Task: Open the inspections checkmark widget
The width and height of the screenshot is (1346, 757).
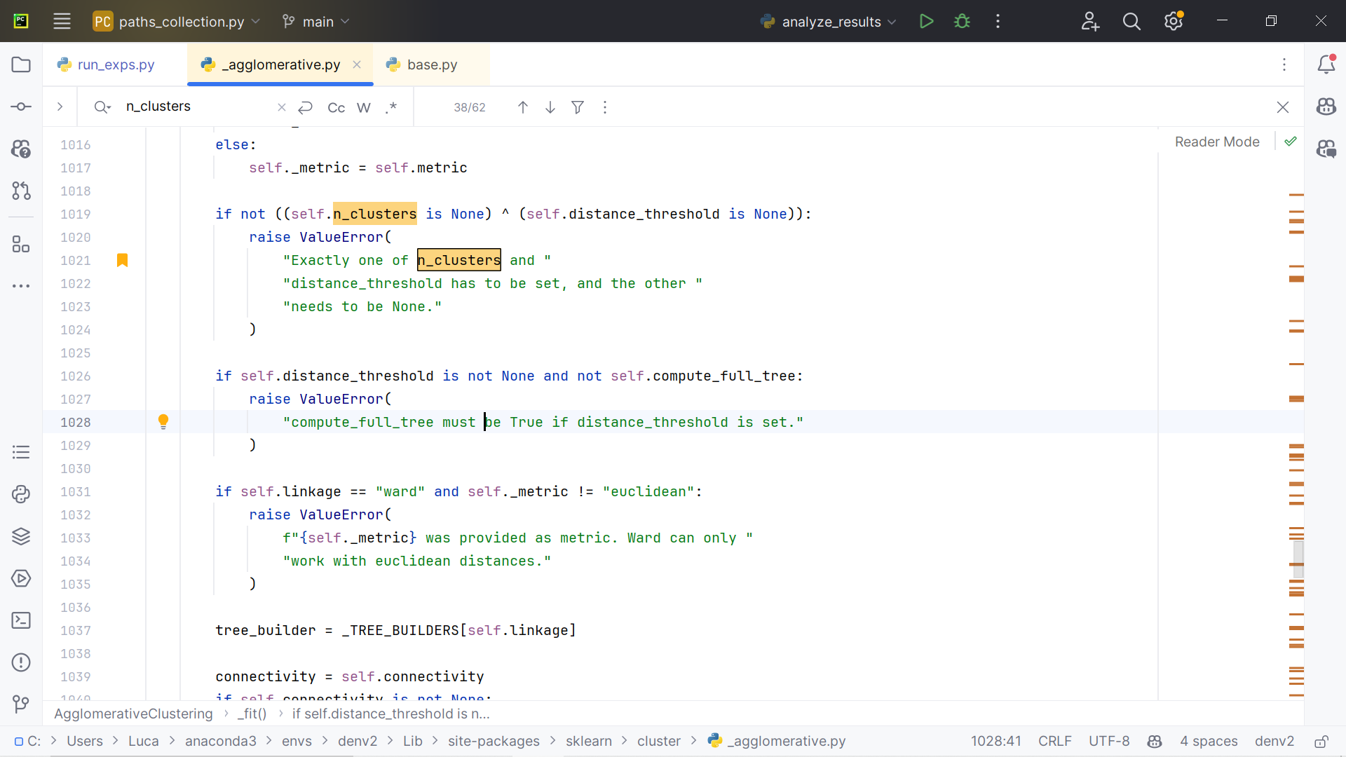Action: tap(1291, 142)
